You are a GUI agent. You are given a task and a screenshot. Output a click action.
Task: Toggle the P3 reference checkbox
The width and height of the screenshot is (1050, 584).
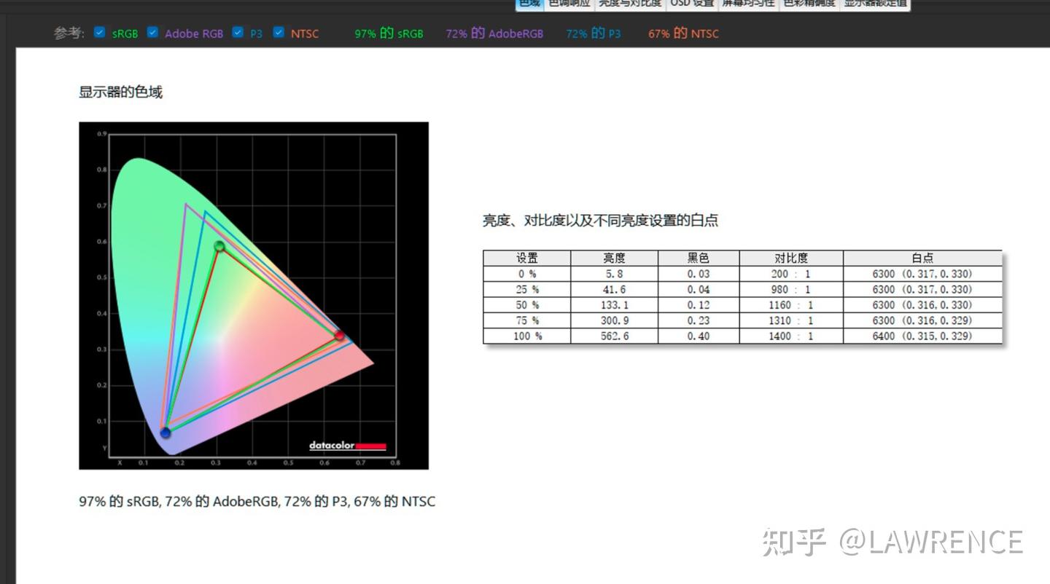tap(238, 33)
